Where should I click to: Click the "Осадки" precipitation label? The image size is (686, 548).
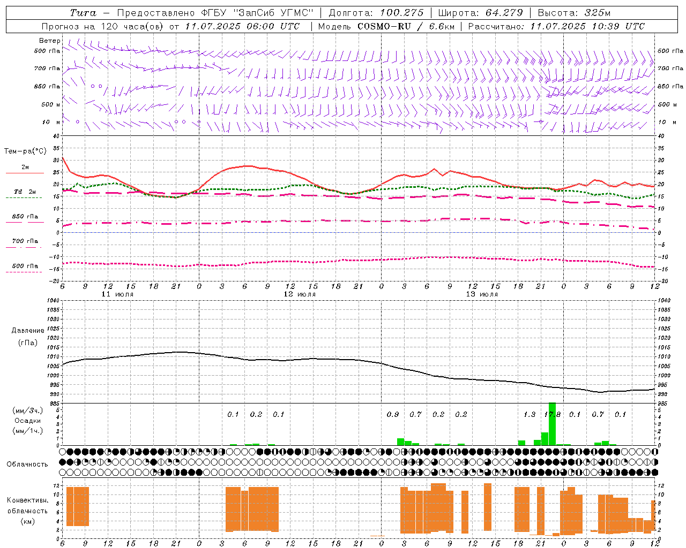(x=28, y=421)
